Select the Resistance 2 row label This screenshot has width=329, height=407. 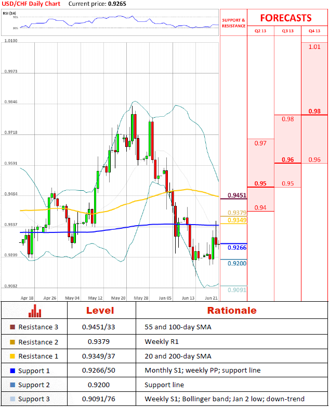click(x=38, y=342)
